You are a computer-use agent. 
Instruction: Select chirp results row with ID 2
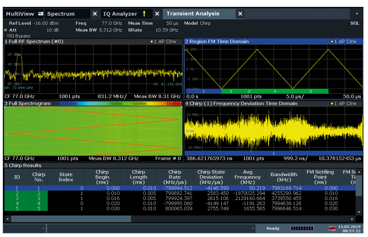[x=180, y=193]
